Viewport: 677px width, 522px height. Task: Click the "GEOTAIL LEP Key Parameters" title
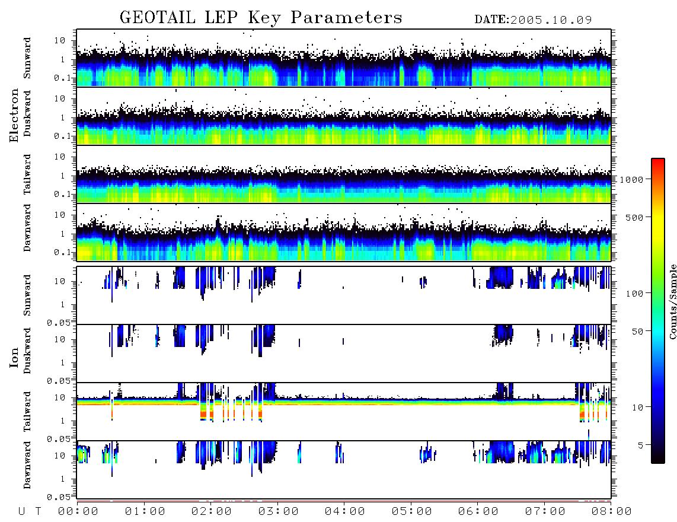261,18
